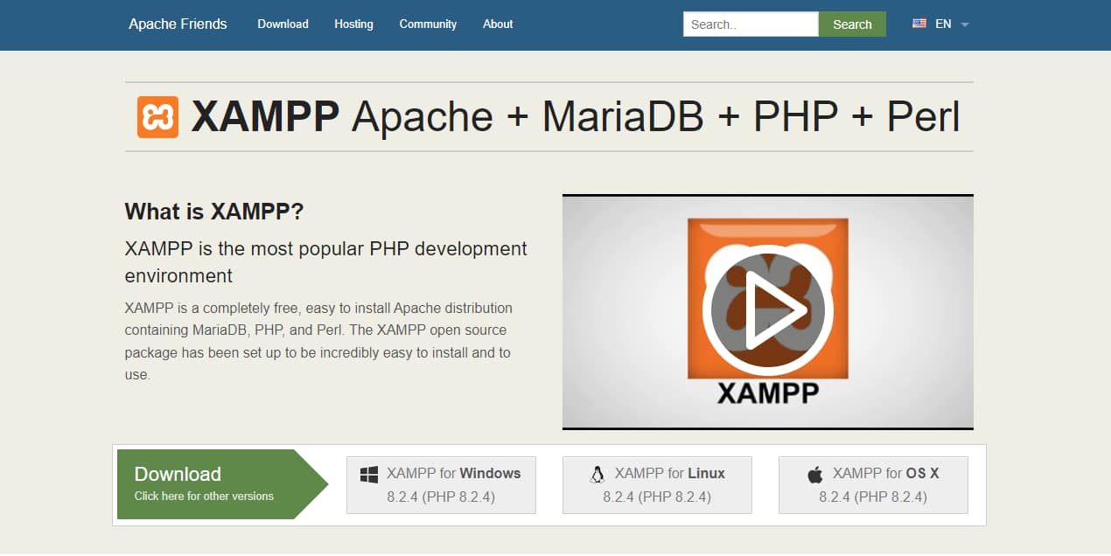This screenshot has width=1111, height=556.
Task: Click the Linux penguin icon
Action: (x=597, y=473)
